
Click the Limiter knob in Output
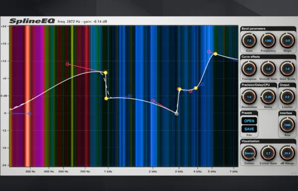287,97
